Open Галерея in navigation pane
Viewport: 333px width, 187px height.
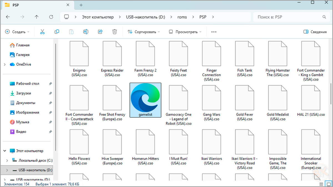click(19, 55)
